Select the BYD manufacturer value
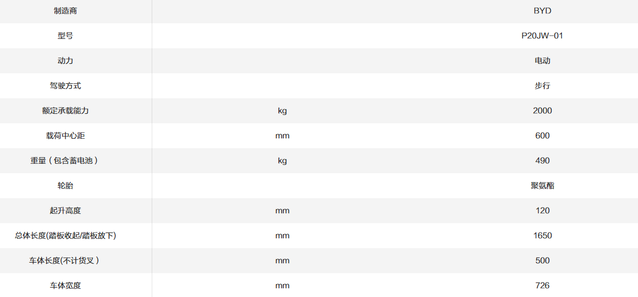The width and height of the screenshot is (638, 297). pos(542,11)
